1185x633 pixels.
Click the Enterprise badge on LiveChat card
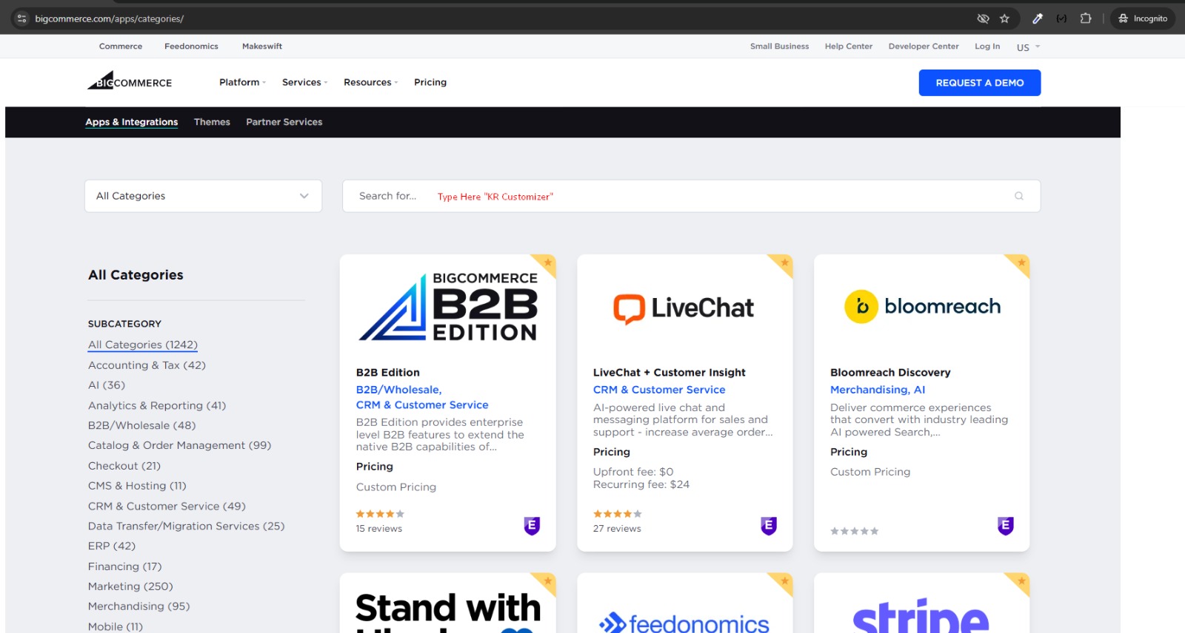769,526
